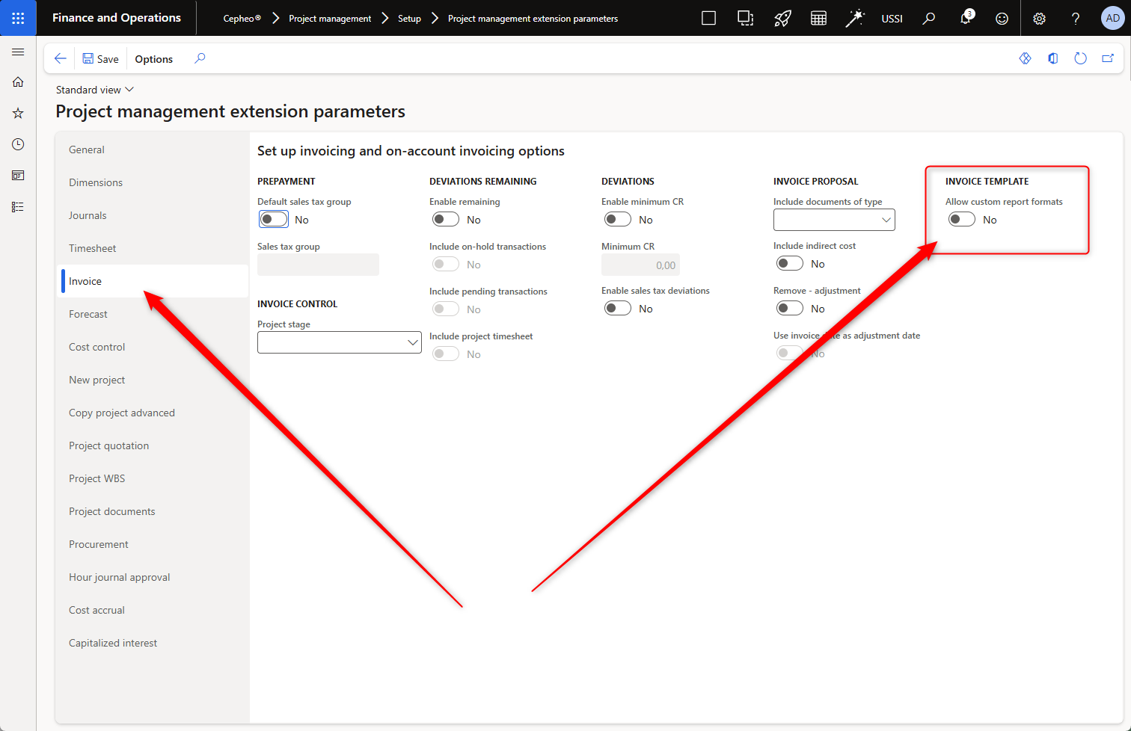Click the Save button
This screenshot has width=1131, height=731.
(x=100, y=59)
